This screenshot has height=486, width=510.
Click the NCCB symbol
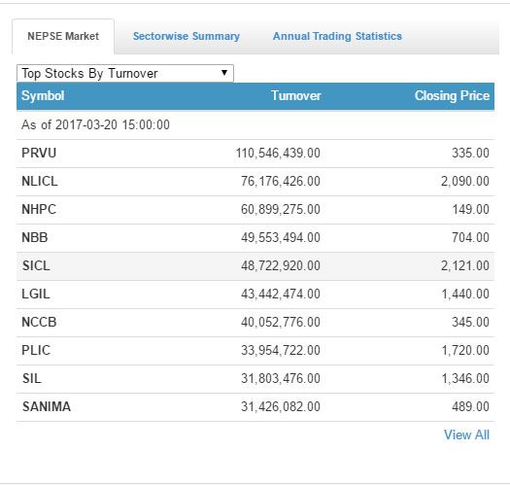click(x=39, y=323)
